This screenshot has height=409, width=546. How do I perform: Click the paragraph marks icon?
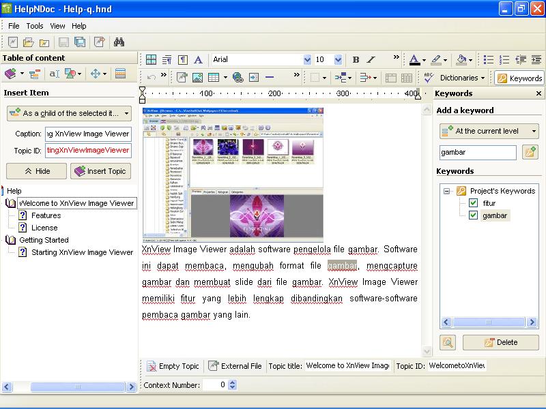click(x=182, y=60)
